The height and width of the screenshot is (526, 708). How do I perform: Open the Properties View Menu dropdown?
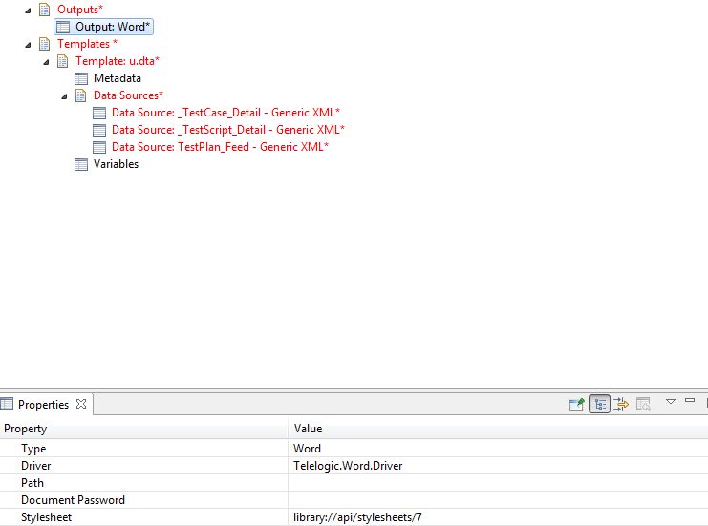coord(671,401)
